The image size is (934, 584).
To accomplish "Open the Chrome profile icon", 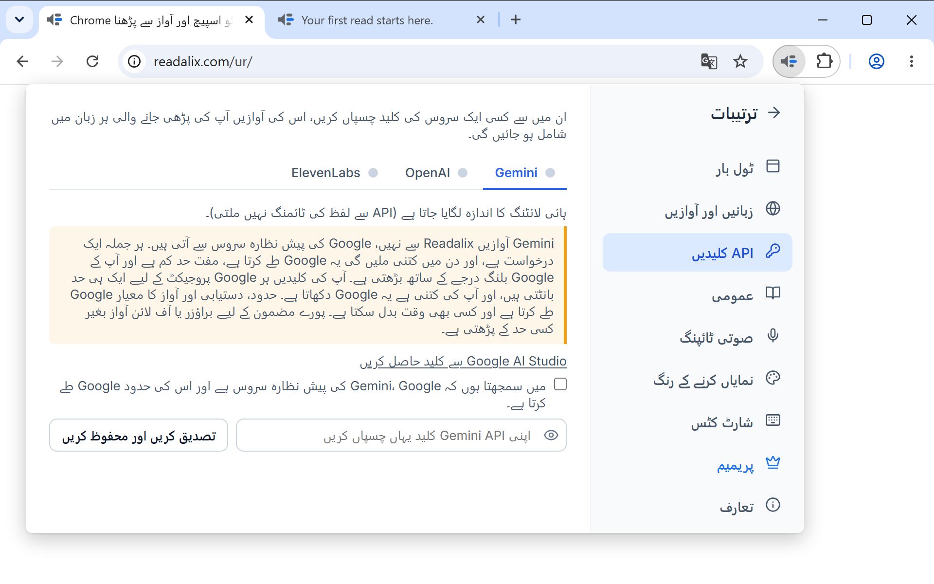I will (x=877, y=61).
